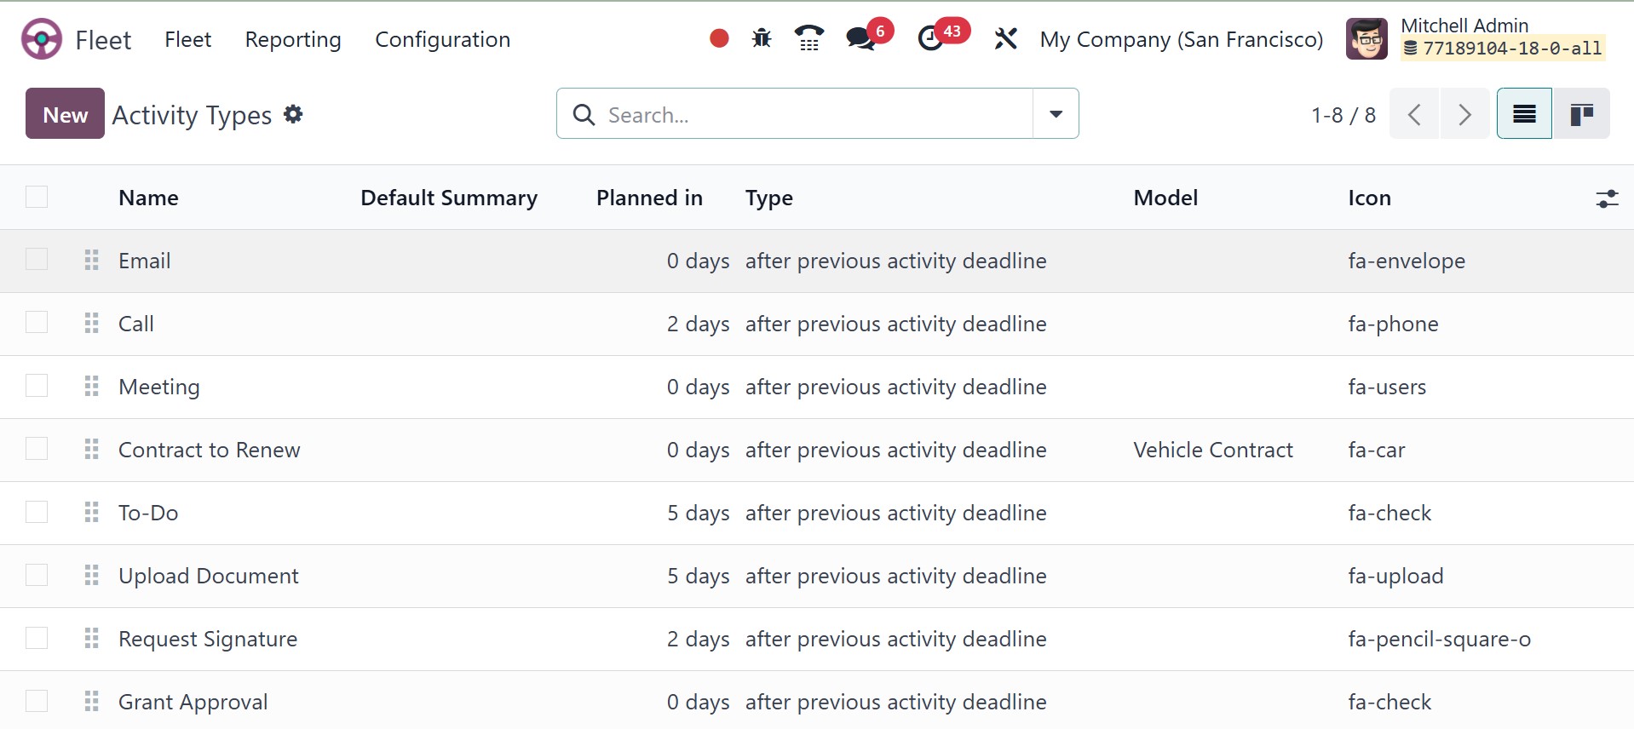The height and width of the screenshot is (729, 1634).
Task: Open the activities clock icon
Action: (x=931, y=38)
